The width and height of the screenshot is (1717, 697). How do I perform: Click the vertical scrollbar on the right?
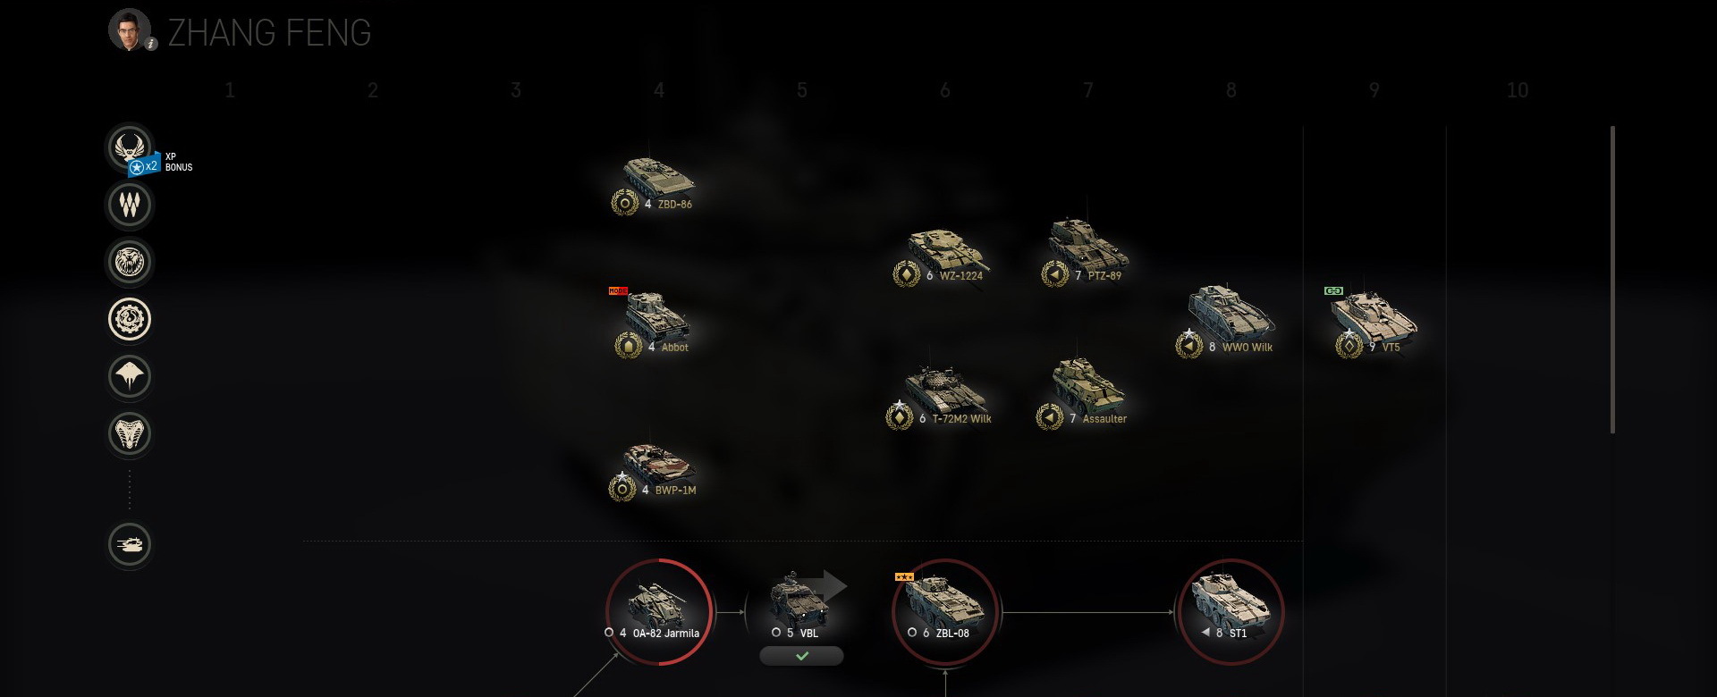click(1612, 280)
